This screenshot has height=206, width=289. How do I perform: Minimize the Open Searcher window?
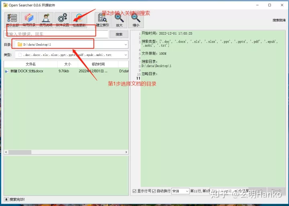(257, 5)
